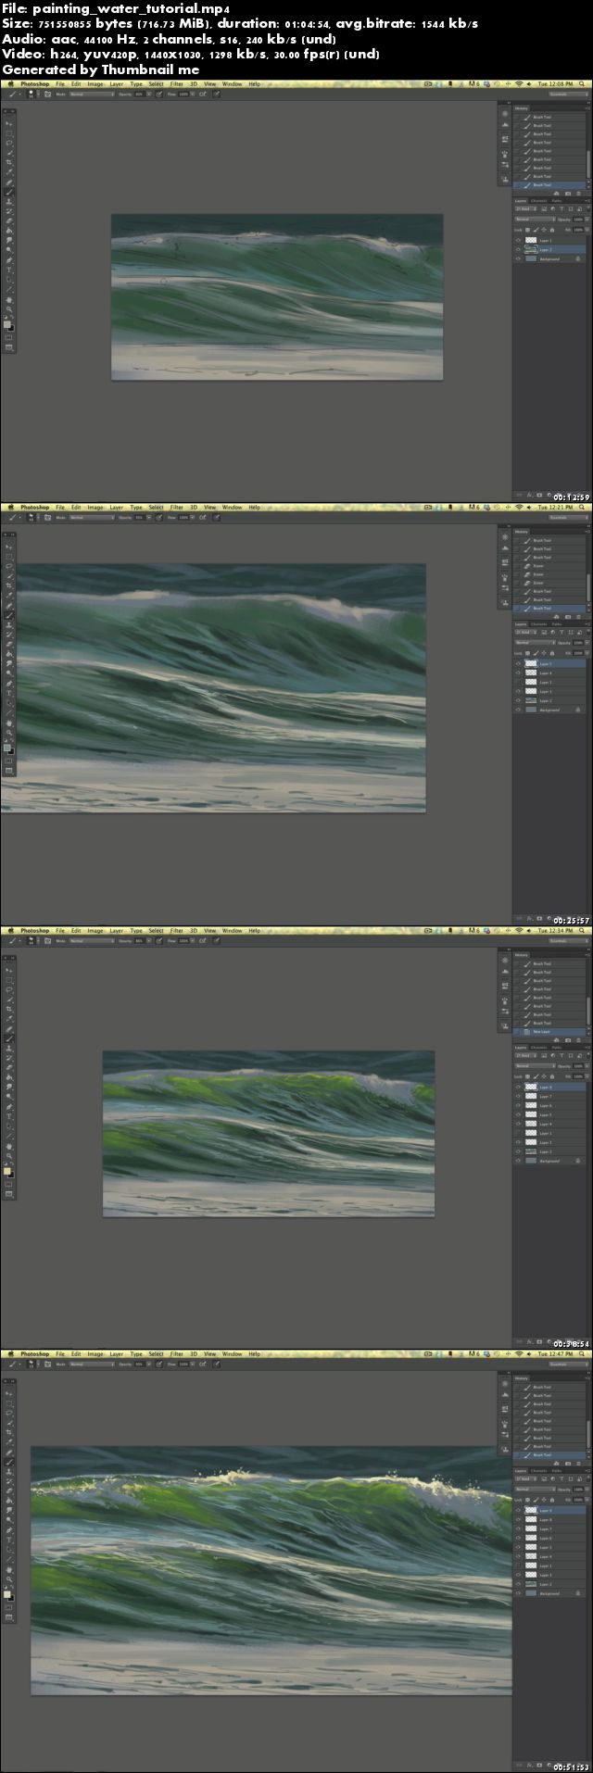
Task: Click the lock image pixels brush icon, 12:47 PM frame
Action: point(536,1500)
